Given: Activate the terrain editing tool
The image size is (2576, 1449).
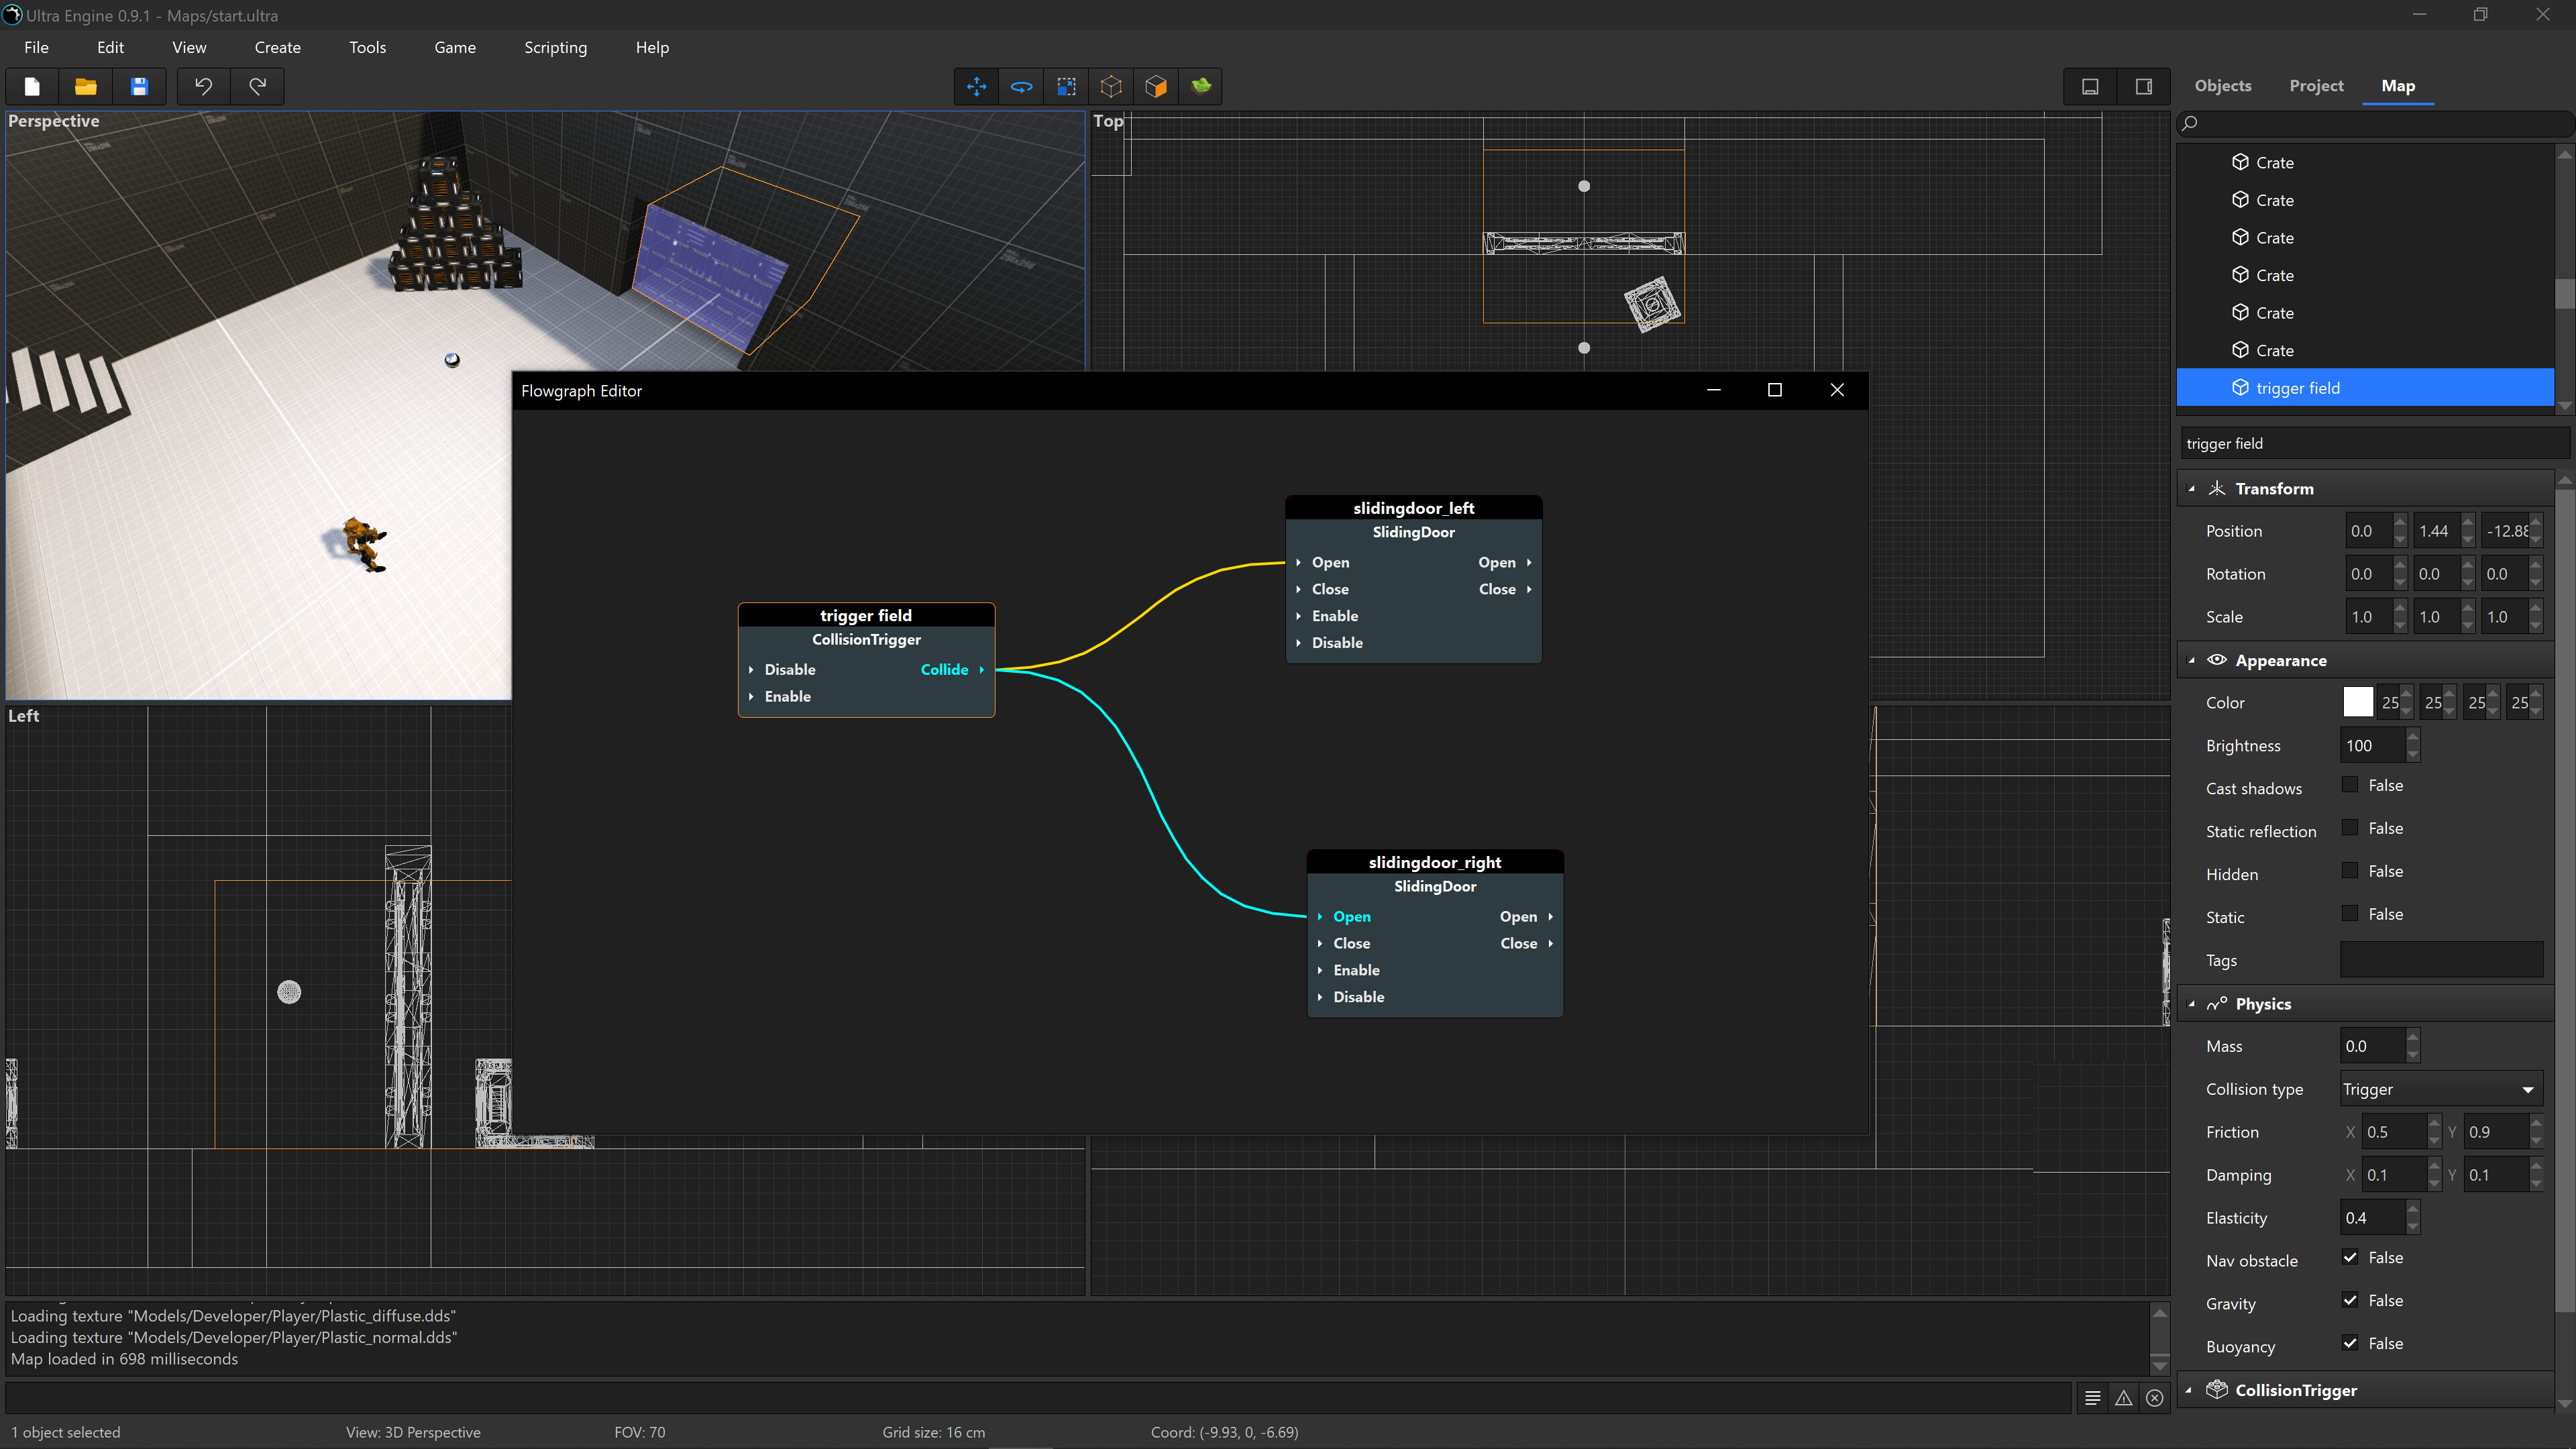Looking at the screenshot, I should pos(1200,87).
